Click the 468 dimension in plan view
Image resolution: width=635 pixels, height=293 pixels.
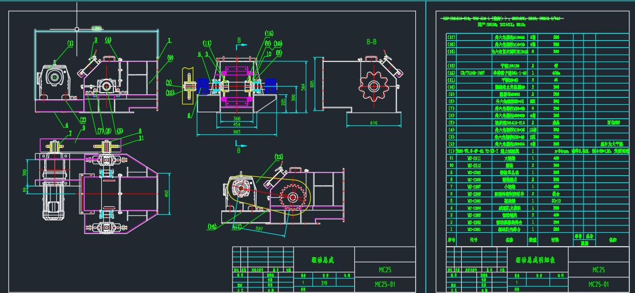[166, 194]
